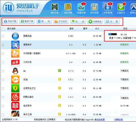Open 快速安装 with the 14 badge
This screenshot has width=136, height=122.
click(x=81, y=9)
